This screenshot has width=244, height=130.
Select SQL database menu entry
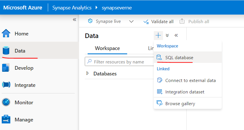coord(188,57)
